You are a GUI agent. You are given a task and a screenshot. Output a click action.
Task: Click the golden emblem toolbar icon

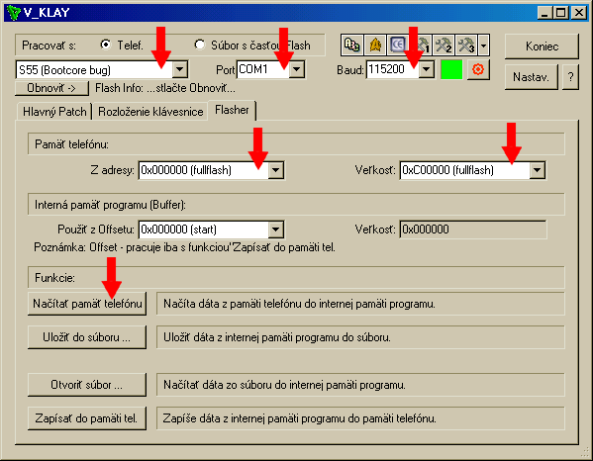[x=375, y=46]
